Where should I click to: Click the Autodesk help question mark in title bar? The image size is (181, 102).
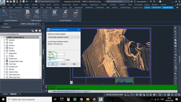160,1
